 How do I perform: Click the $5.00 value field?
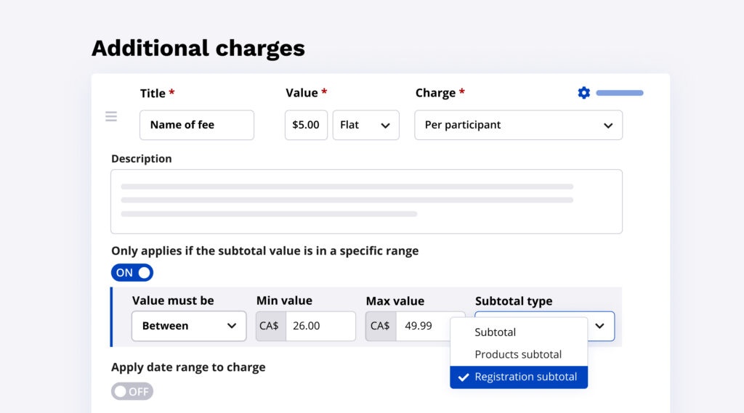point(306,125)
